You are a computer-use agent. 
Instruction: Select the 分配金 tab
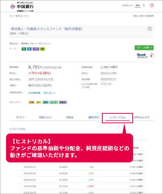tap(69, 118)
